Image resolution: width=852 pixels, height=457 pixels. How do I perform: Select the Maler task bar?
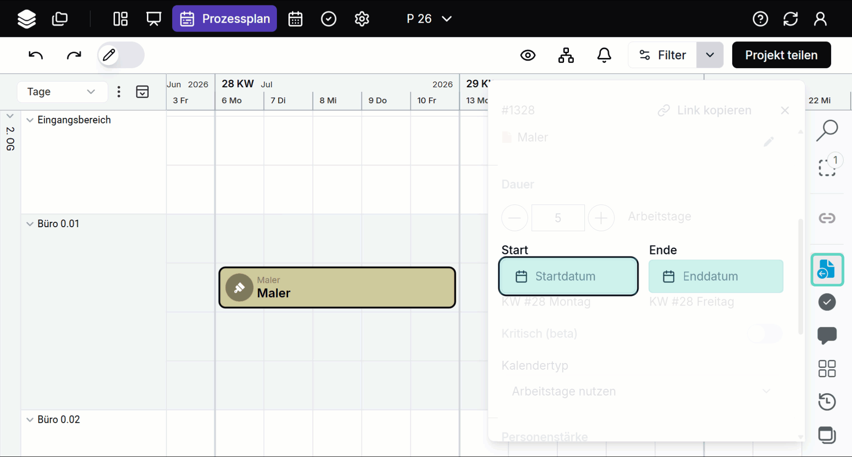point(337,288)
